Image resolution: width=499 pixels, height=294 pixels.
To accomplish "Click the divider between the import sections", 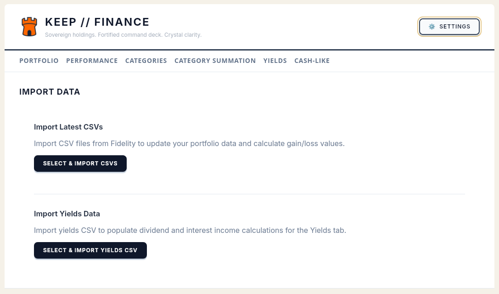I will [249, 194].
